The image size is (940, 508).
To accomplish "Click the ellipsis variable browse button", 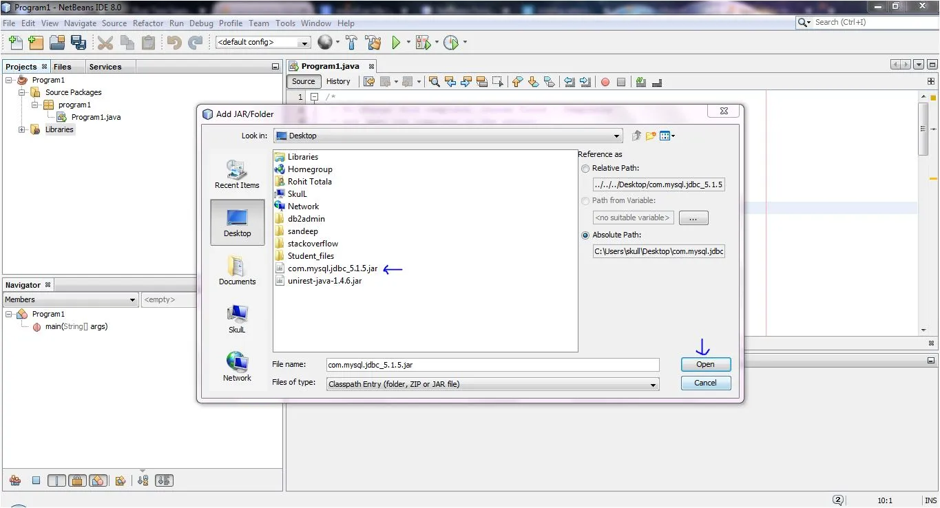I will click(x=693, y=218).
